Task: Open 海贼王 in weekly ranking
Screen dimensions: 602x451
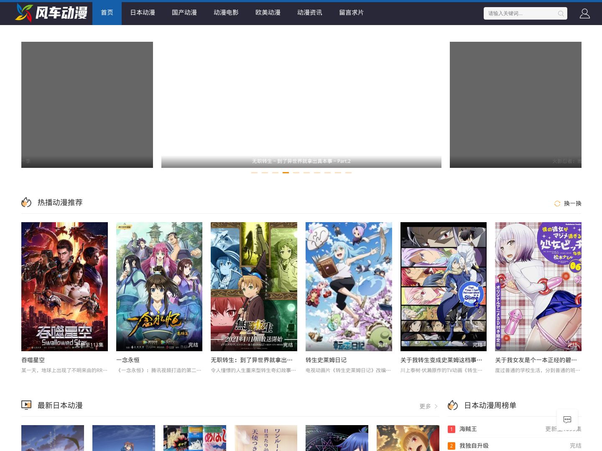Action: click(468, 429)
